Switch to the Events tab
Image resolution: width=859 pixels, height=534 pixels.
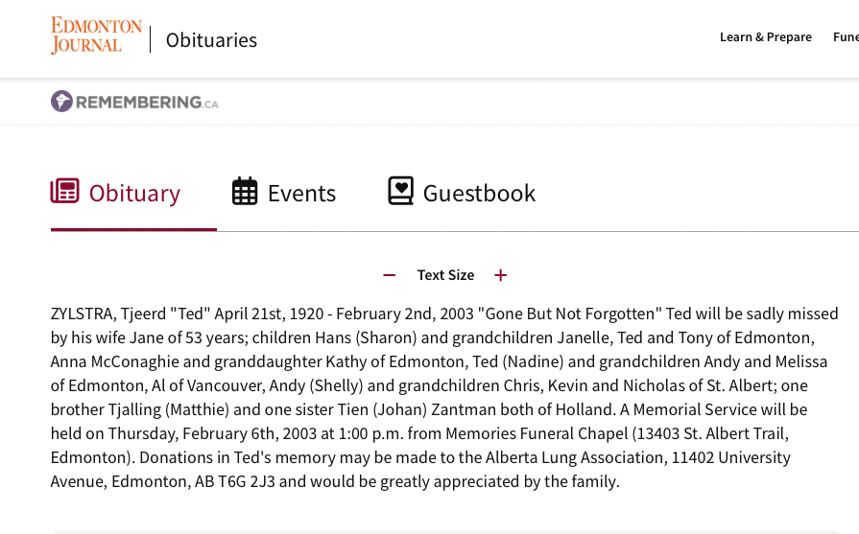pos(301,194)
